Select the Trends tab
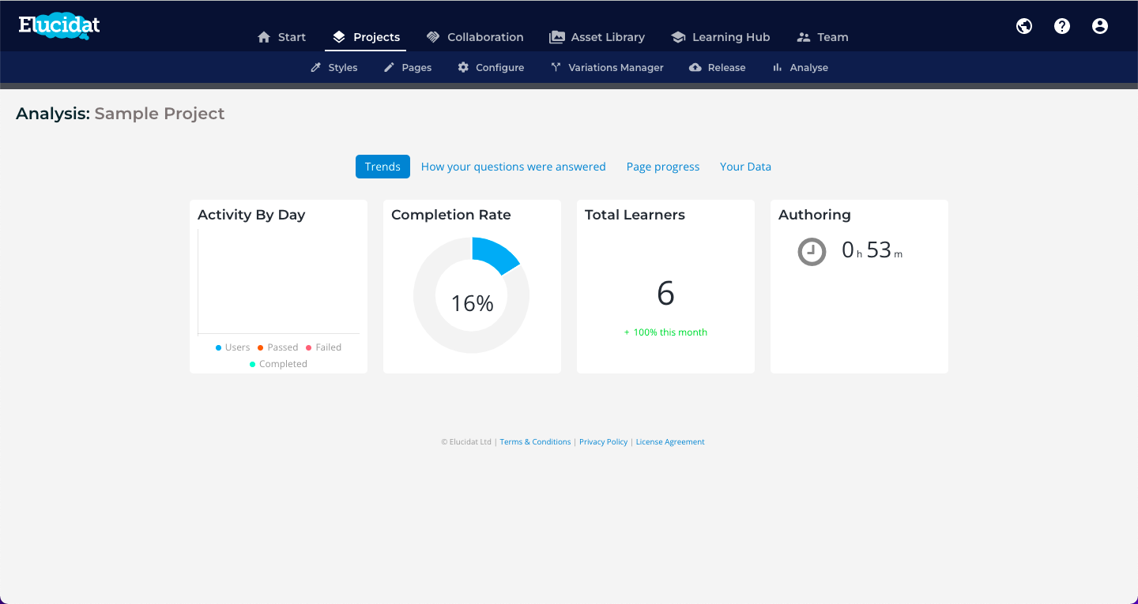The width and height of the screenshot is (1138, 604). click(x=382, y=167)
